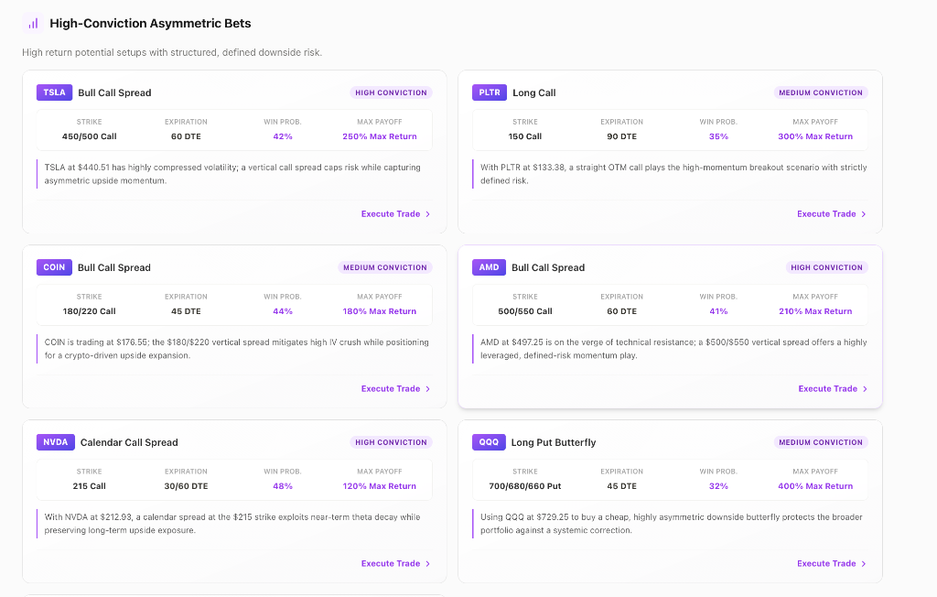Click the NVDA 48% win probability

coord(283,486)
